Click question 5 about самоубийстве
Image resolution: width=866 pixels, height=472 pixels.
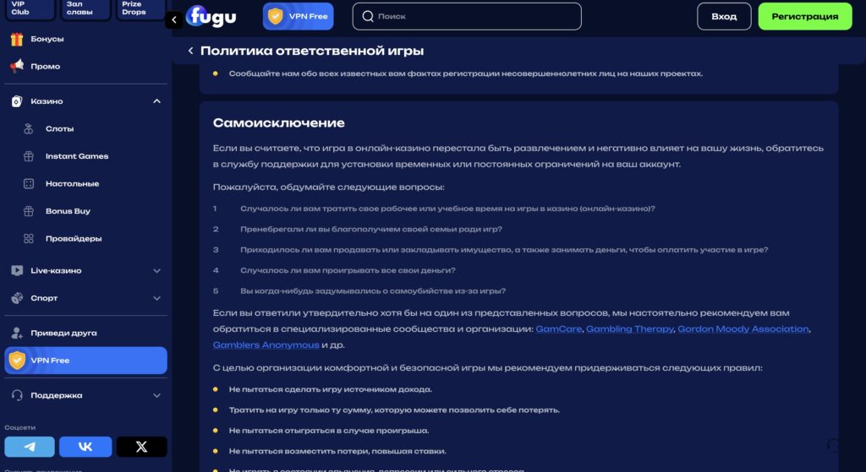tap(373, 291)
